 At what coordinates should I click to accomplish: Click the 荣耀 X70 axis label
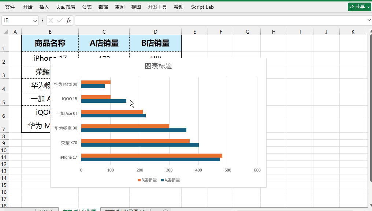(x=69, y=143)
